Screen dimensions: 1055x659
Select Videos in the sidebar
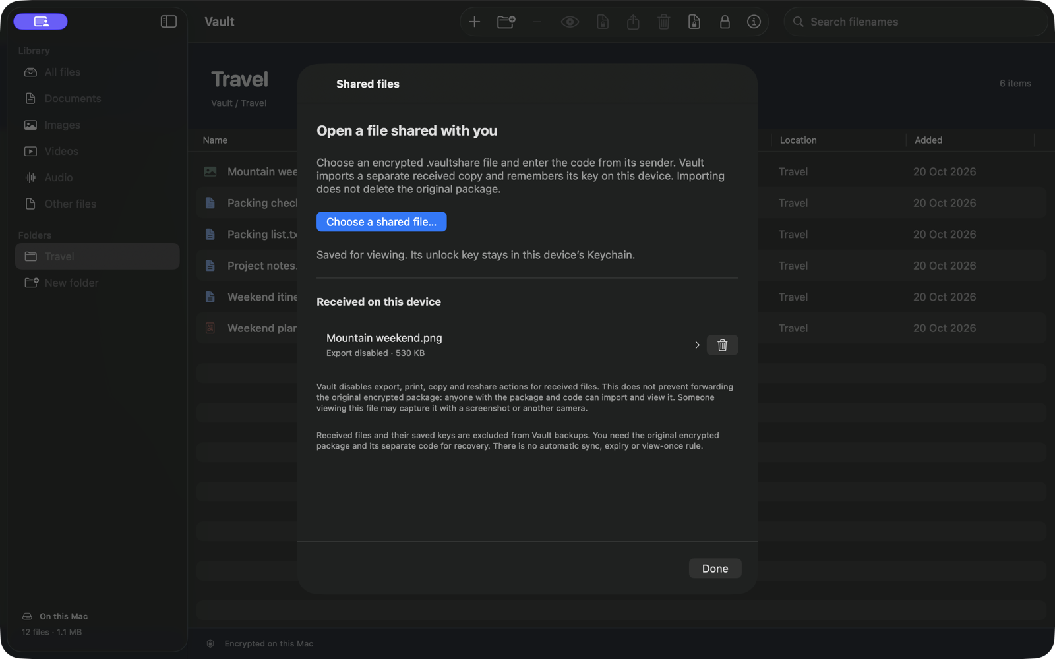(x=97, y=151)
